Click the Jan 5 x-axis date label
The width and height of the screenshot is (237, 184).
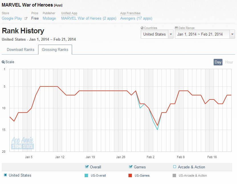[x=29, y=157]
